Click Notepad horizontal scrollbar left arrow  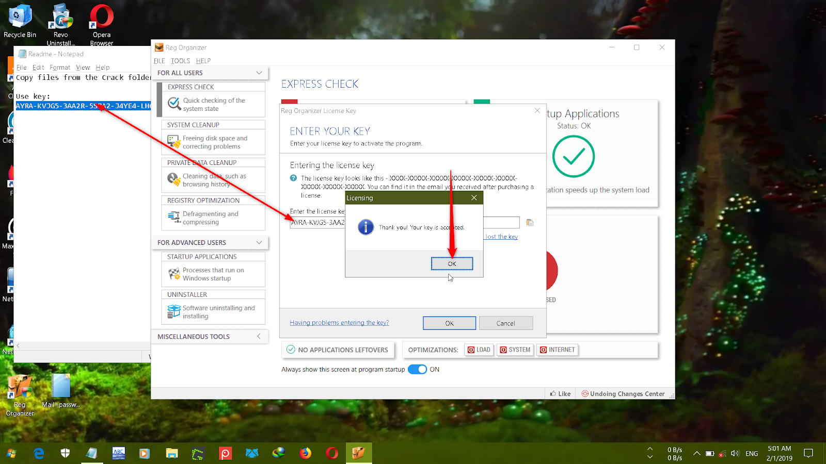coord(18,345)
